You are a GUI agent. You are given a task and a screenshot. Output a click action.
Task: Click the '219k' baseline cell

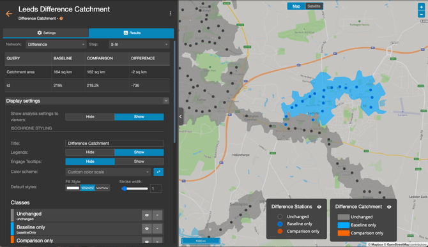click(x=58, y=86)
